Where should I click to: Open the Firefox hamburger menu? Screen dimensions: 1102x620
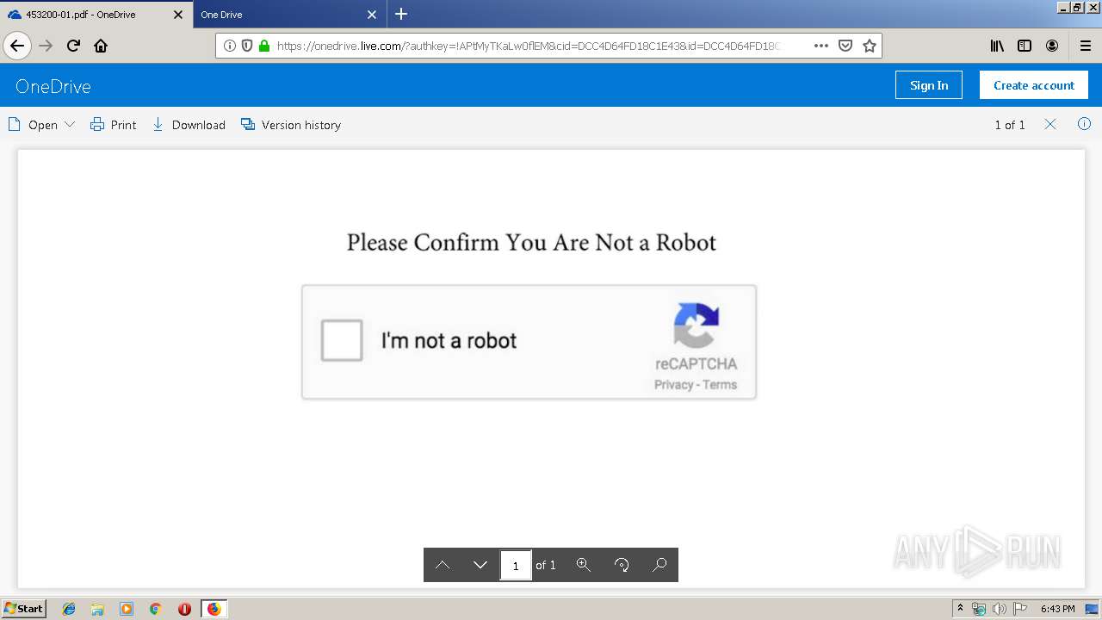(1086, 46)
